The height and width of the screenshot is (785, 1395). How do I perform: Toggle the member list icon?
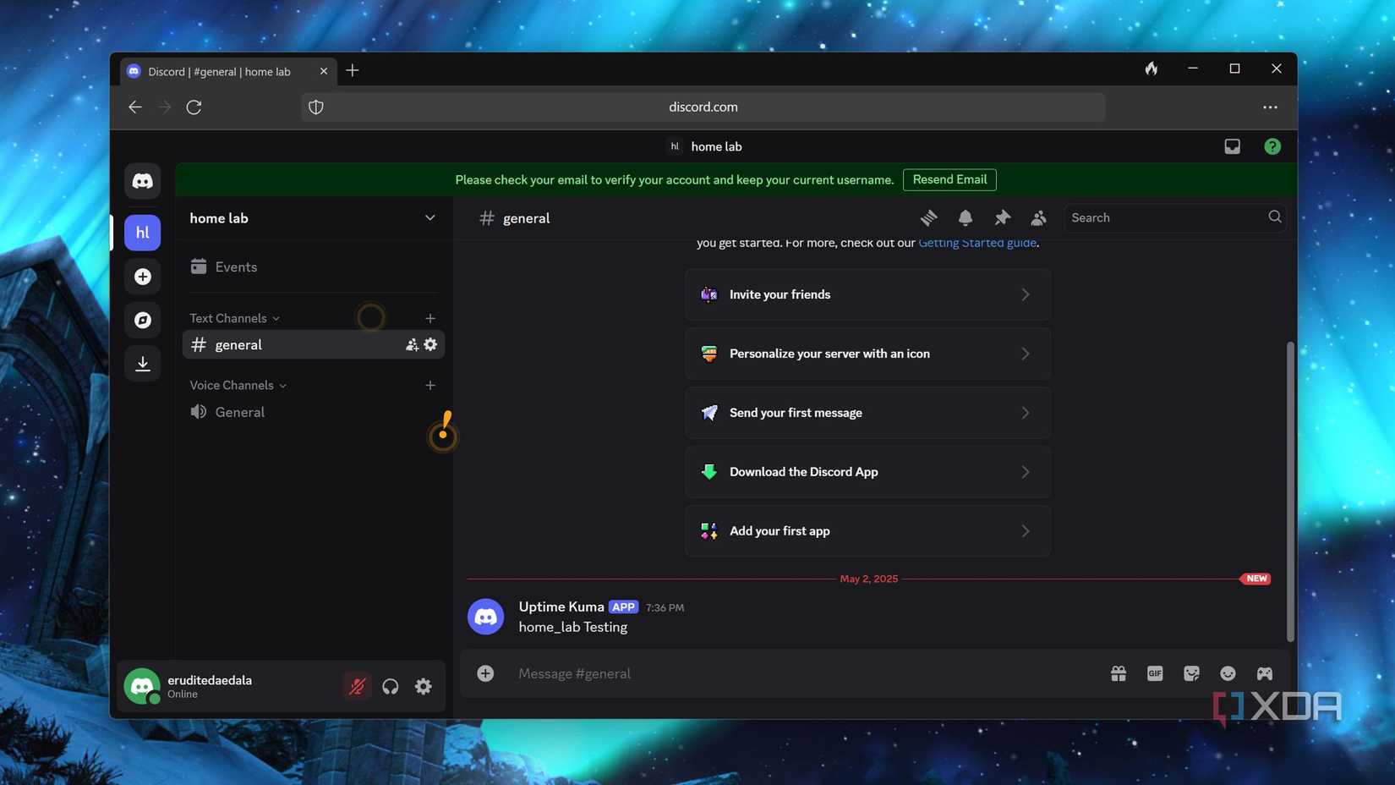[1038, 218]
